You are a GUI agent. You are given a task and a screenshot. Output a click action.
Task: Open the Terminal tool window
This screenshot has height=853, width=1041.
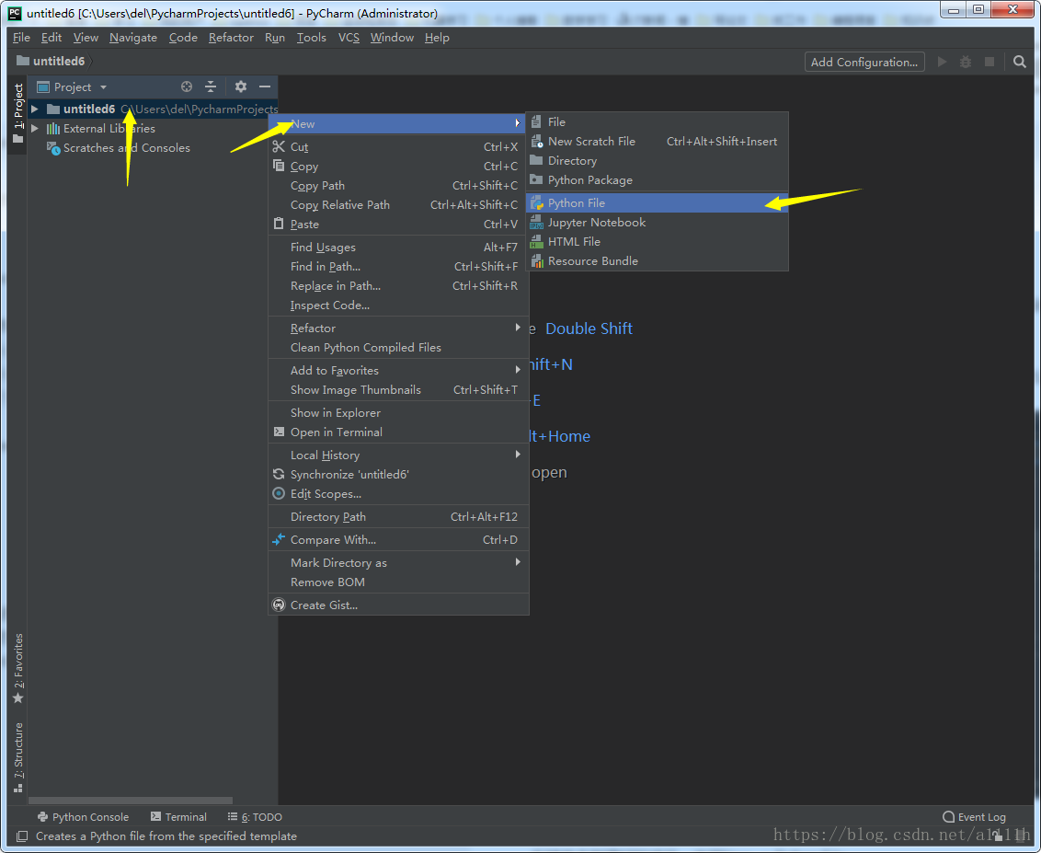[x=178, y=816]
